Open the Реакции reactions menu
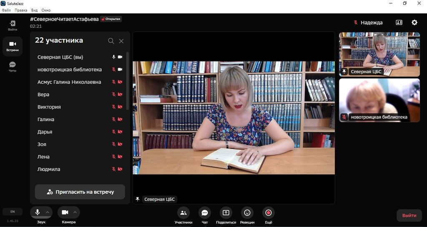The width and height of the screenshot is (427, 227). 247,213
